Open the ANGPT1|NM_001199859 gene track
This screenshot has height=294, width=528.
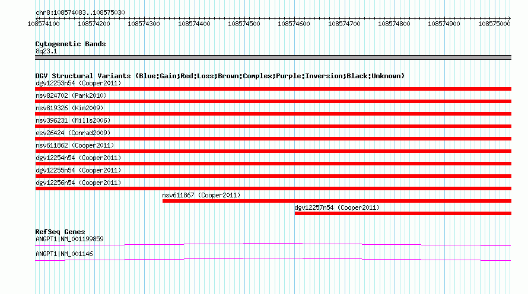click(273, 245)
